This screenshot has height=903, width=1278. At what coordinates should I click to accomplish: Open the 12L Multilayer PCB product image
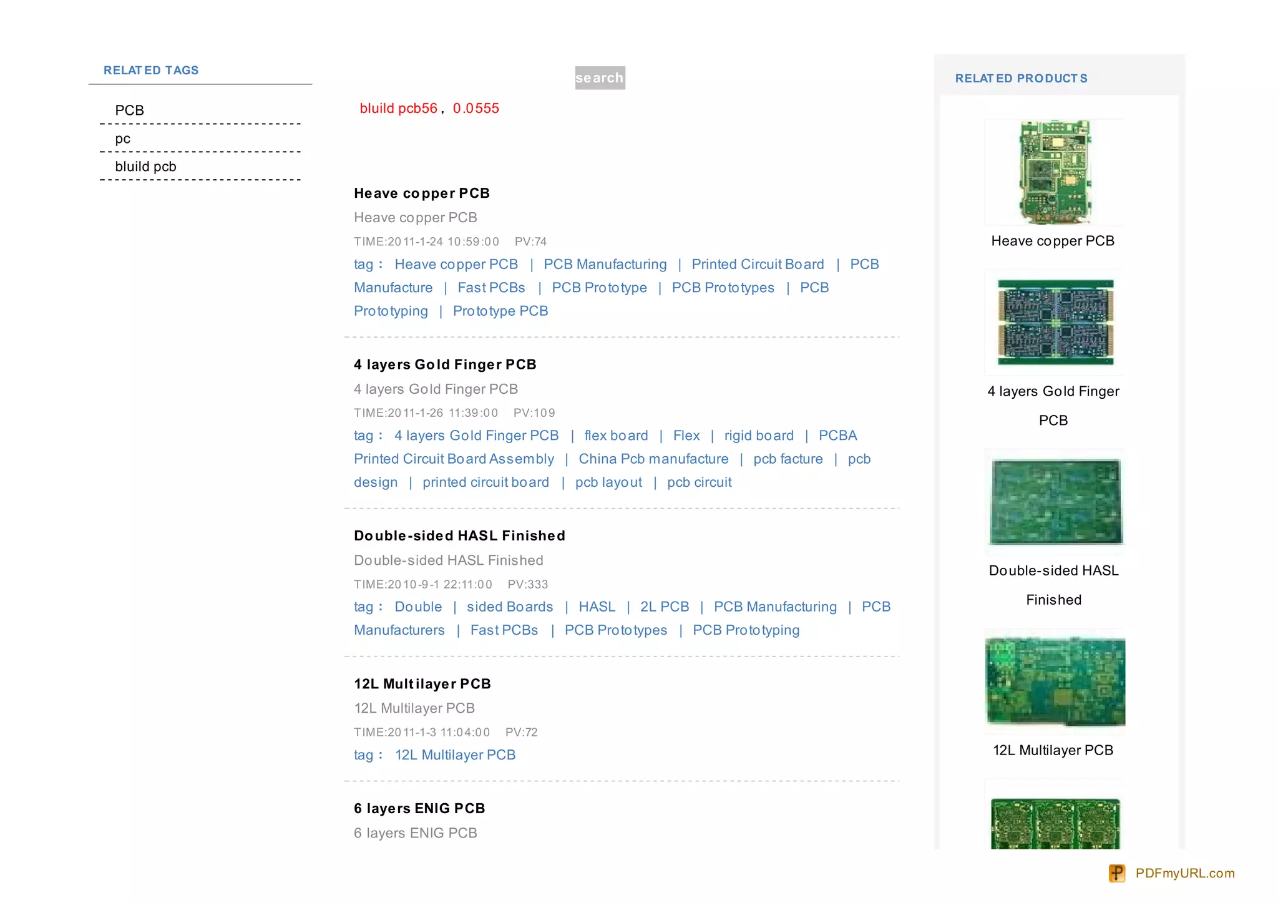pos(1055,681)
